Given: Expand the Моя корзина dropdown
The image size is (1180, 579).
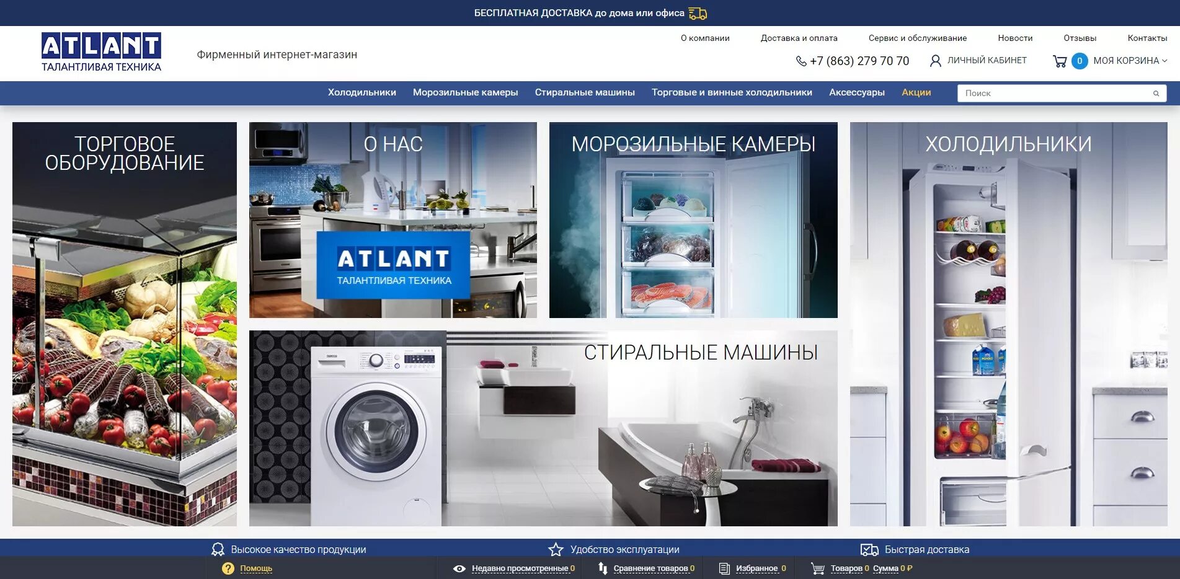Looking at the screenshot, I should pyautogui.click(x=1130, y=61).
